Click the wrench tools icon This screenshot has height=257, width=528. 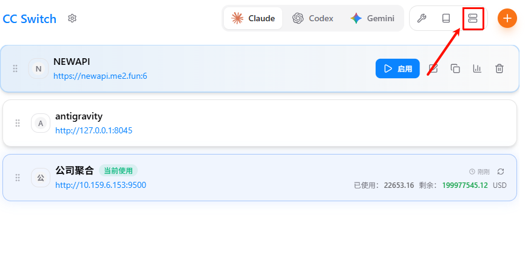click(421, 18)
